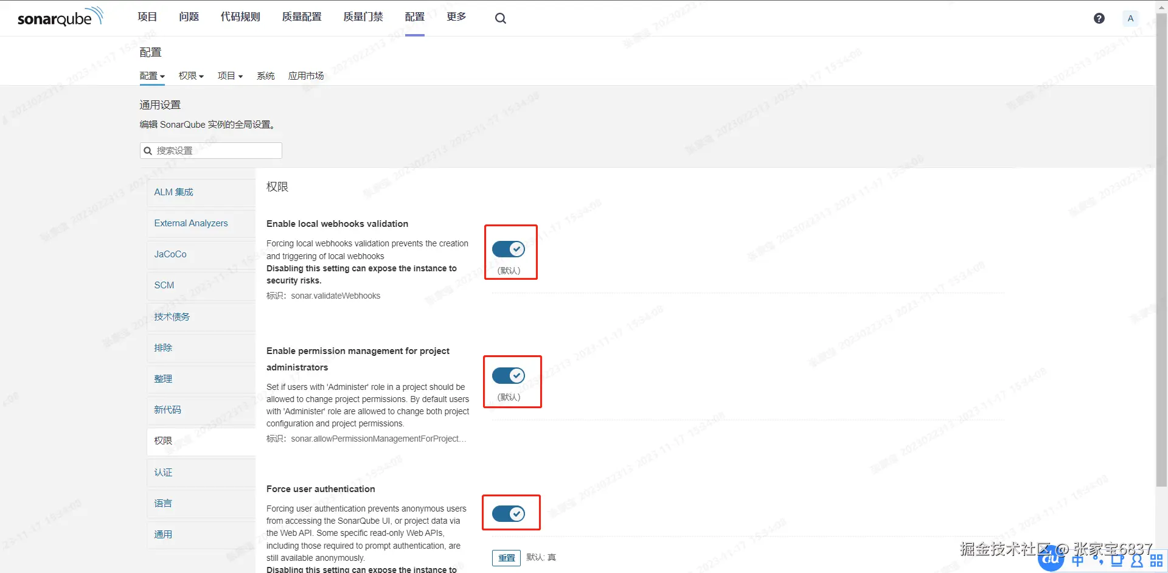
Task: Open the 应用市场 sub-navigation link
Action: 306,76
